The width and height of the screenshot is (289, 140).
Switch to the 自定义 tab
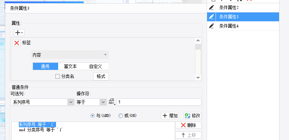pos(96,66)
